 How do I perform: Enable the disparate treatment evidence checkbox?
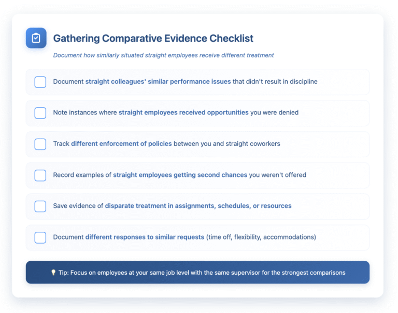pos(40,206)
